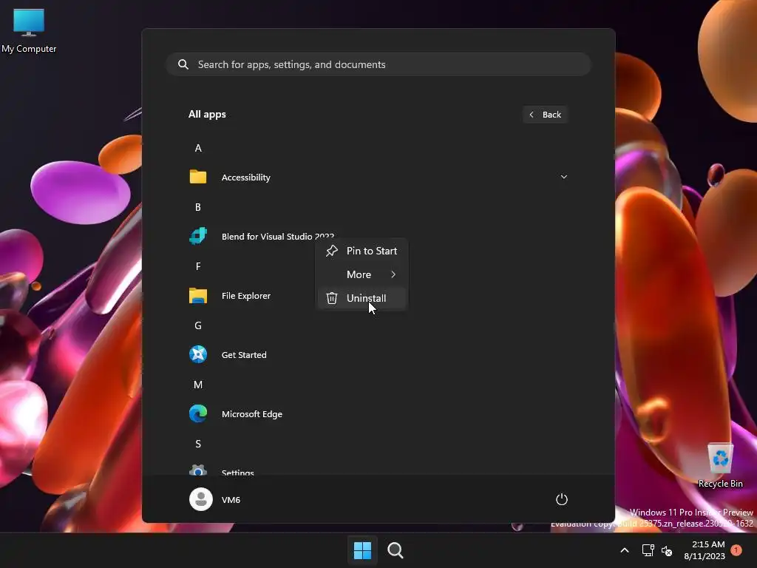Click the VM6 account name
This screenshot has height=568, width=757.
click(x=231, y=500)
